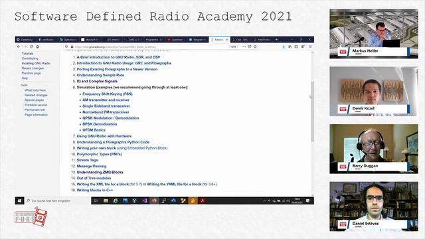Screen dimensions: 425x239
Task: Open the Firefox downloads panel
Action: click(284, 46)
